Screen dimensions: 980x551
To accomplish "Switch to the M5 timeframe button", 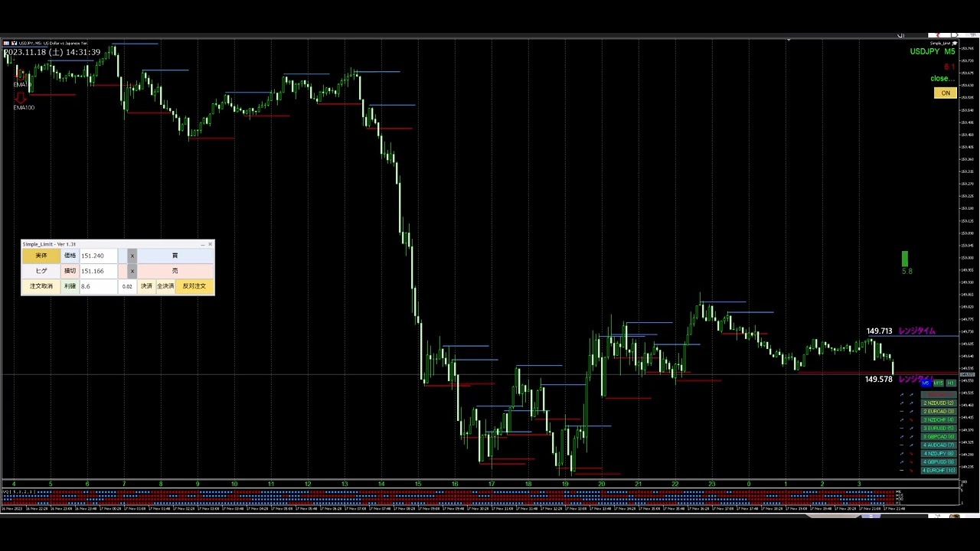I will click(x=926, y=383).
